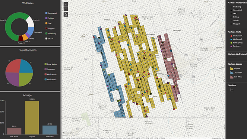Select the Spraberry formation legend entry

[50, 69]
